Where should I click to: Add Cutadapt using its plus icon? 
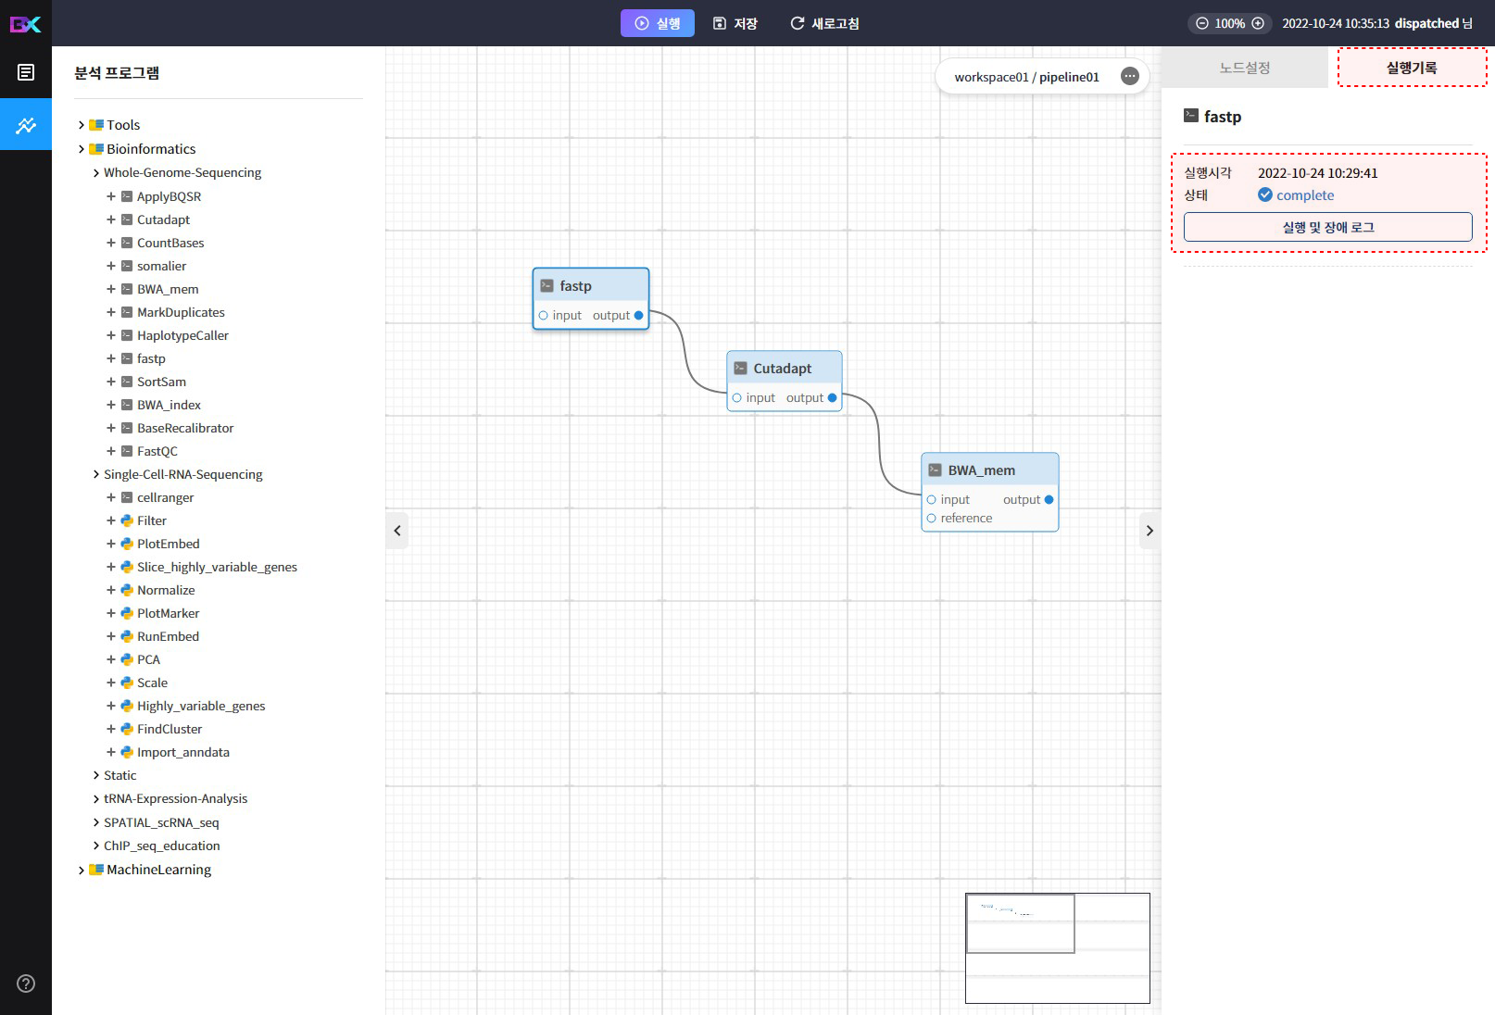(x=111, y=219)
